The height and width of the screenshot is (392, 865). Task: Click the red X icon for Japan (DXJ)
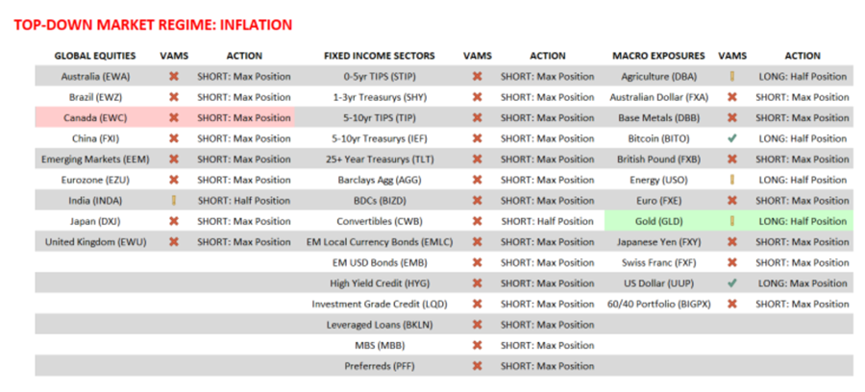coord(174,221)
